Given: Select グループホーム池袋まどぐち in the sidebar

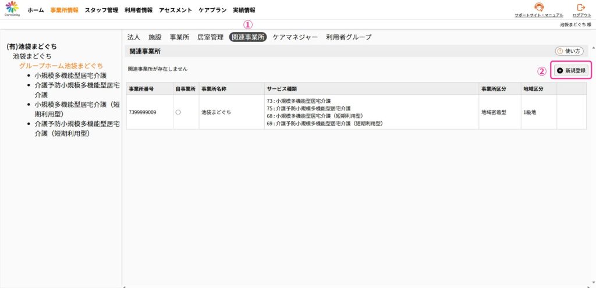Looking at the screenshot, I should (61, 66).
